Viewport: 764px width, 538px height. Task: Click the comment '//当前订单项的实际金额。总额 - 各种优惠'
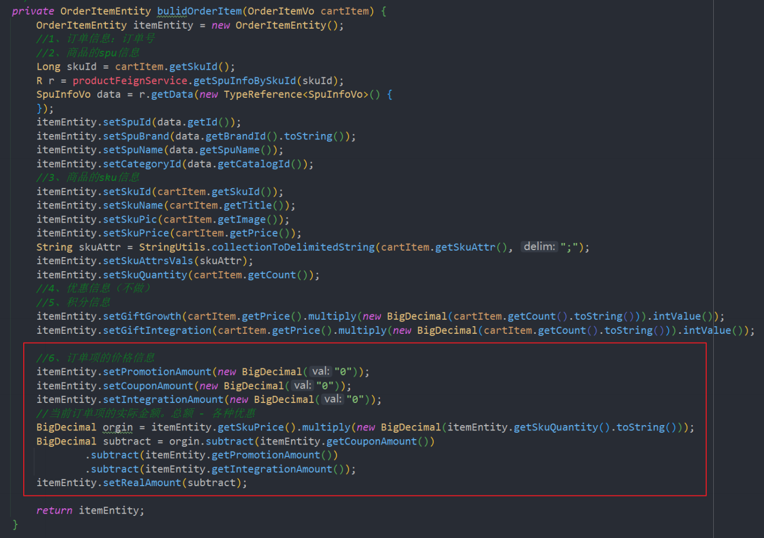pyautogui.click(x=146, y=413)
